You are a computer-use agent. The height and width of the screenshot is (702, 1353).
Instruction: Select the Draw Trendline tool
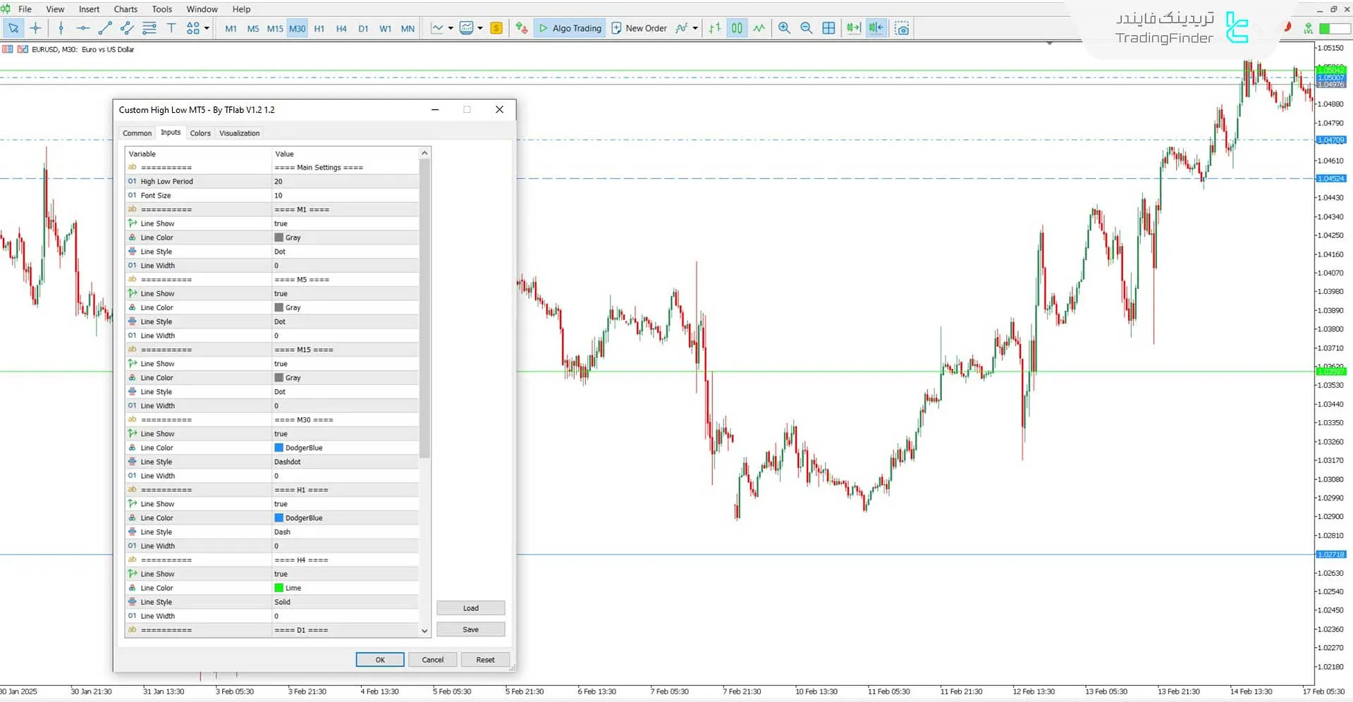[x=106, y=28]
